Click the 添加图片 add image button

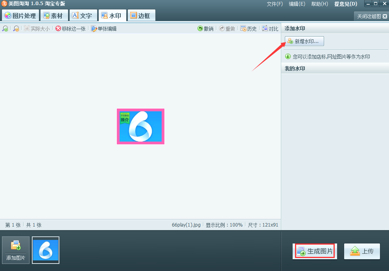click(16, 250)
